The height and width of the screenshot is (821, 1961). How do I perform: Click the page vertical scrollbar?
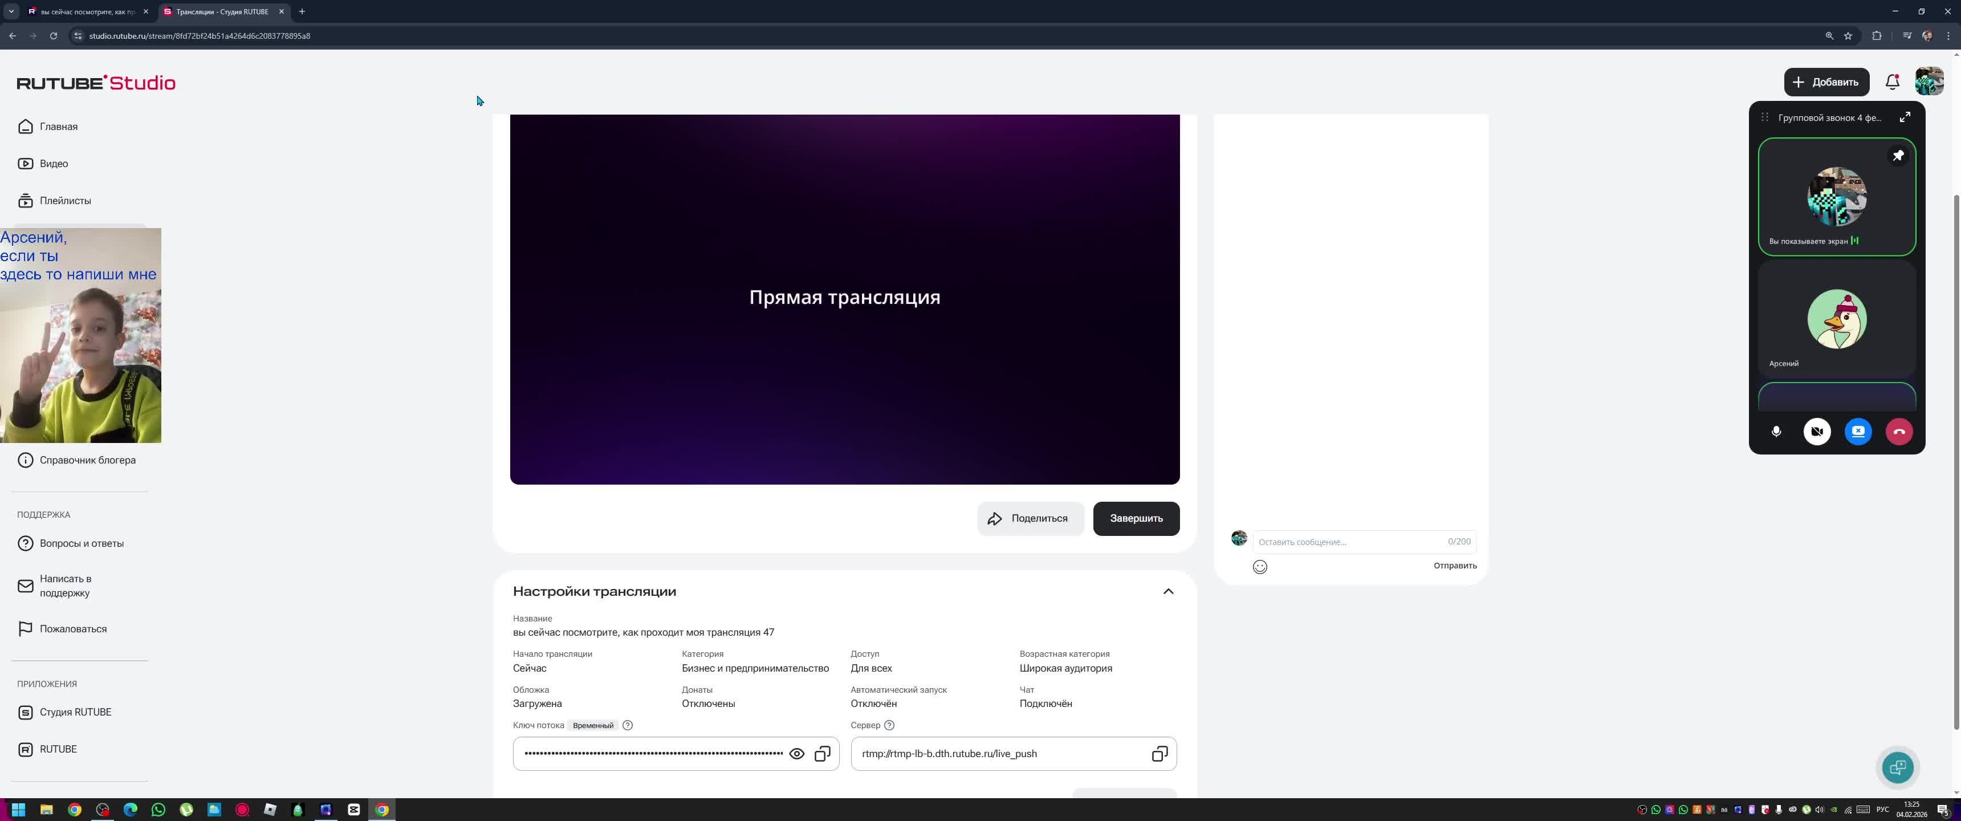pos(1956,457)
